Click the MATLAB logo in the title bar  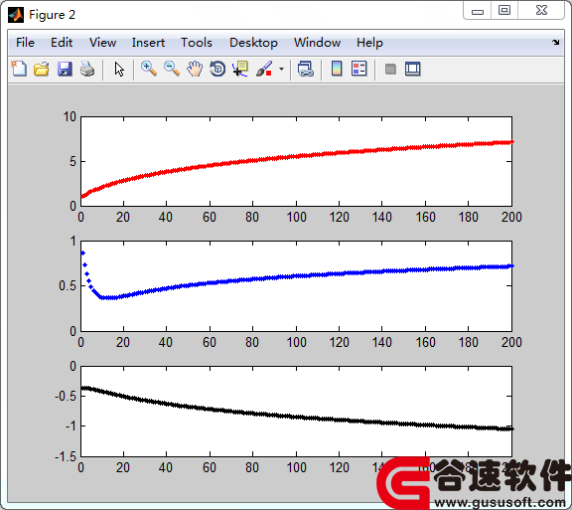pos(16,15)
